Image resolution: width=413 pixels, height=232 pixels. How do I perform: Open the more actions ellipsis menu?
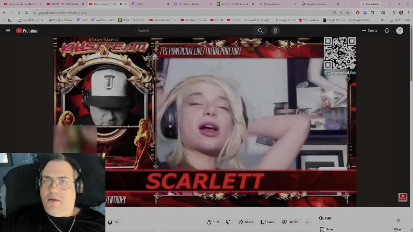tap(307, 222)
